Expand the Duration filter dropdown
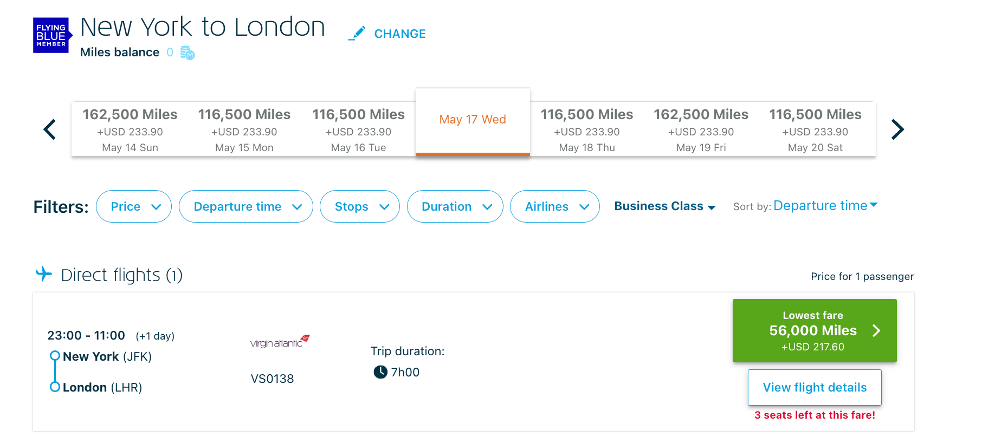The height and width of the screenshot is (443, 982). coord(455,206)
